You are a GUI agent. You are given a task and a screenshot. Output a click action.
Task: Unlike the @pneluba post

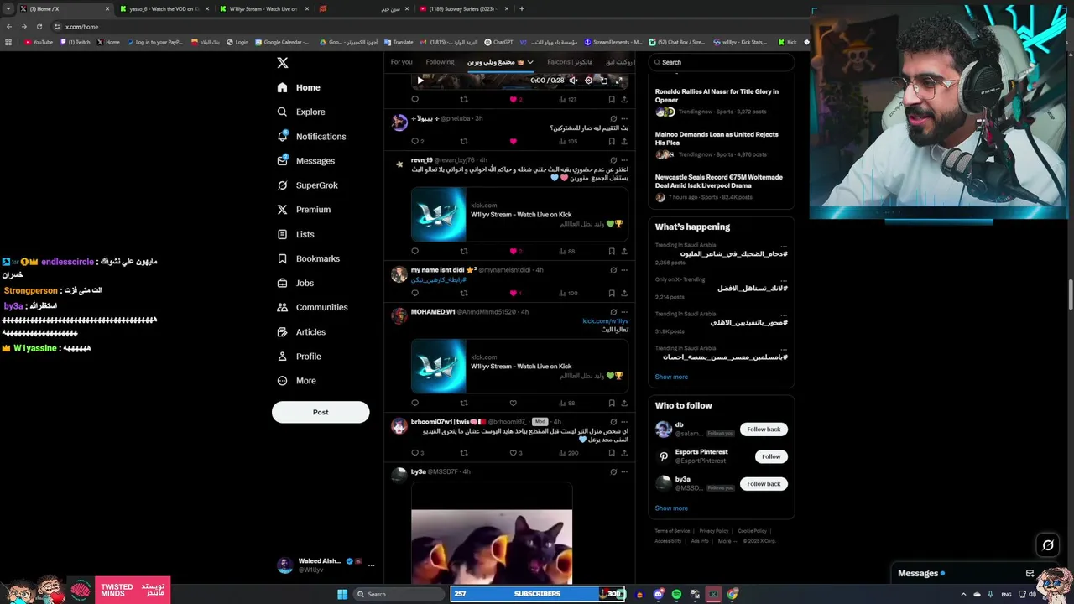coord(514,141)
